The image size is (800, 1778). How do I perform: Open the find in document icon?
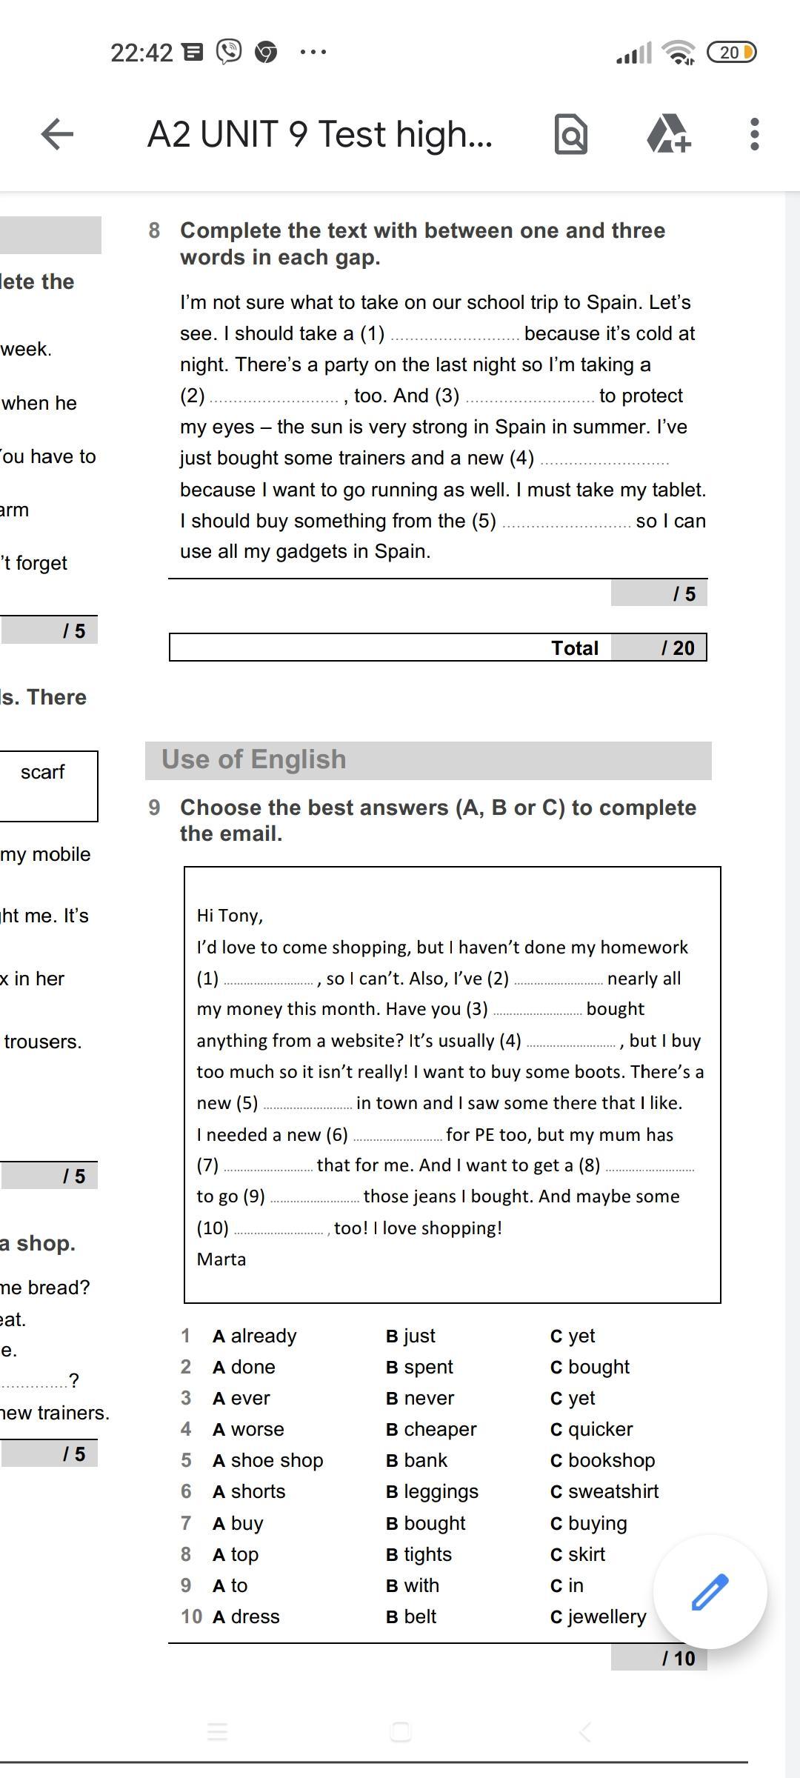click(x=570, y=134)
